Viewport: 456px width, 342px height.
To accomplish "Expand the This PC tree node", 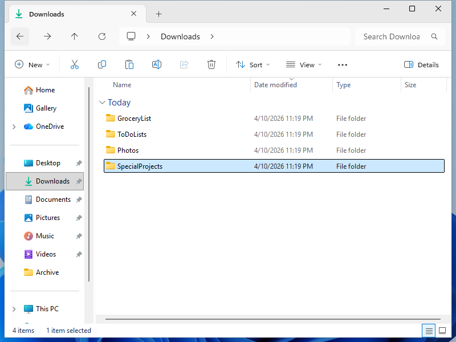I will pos(14,309).
